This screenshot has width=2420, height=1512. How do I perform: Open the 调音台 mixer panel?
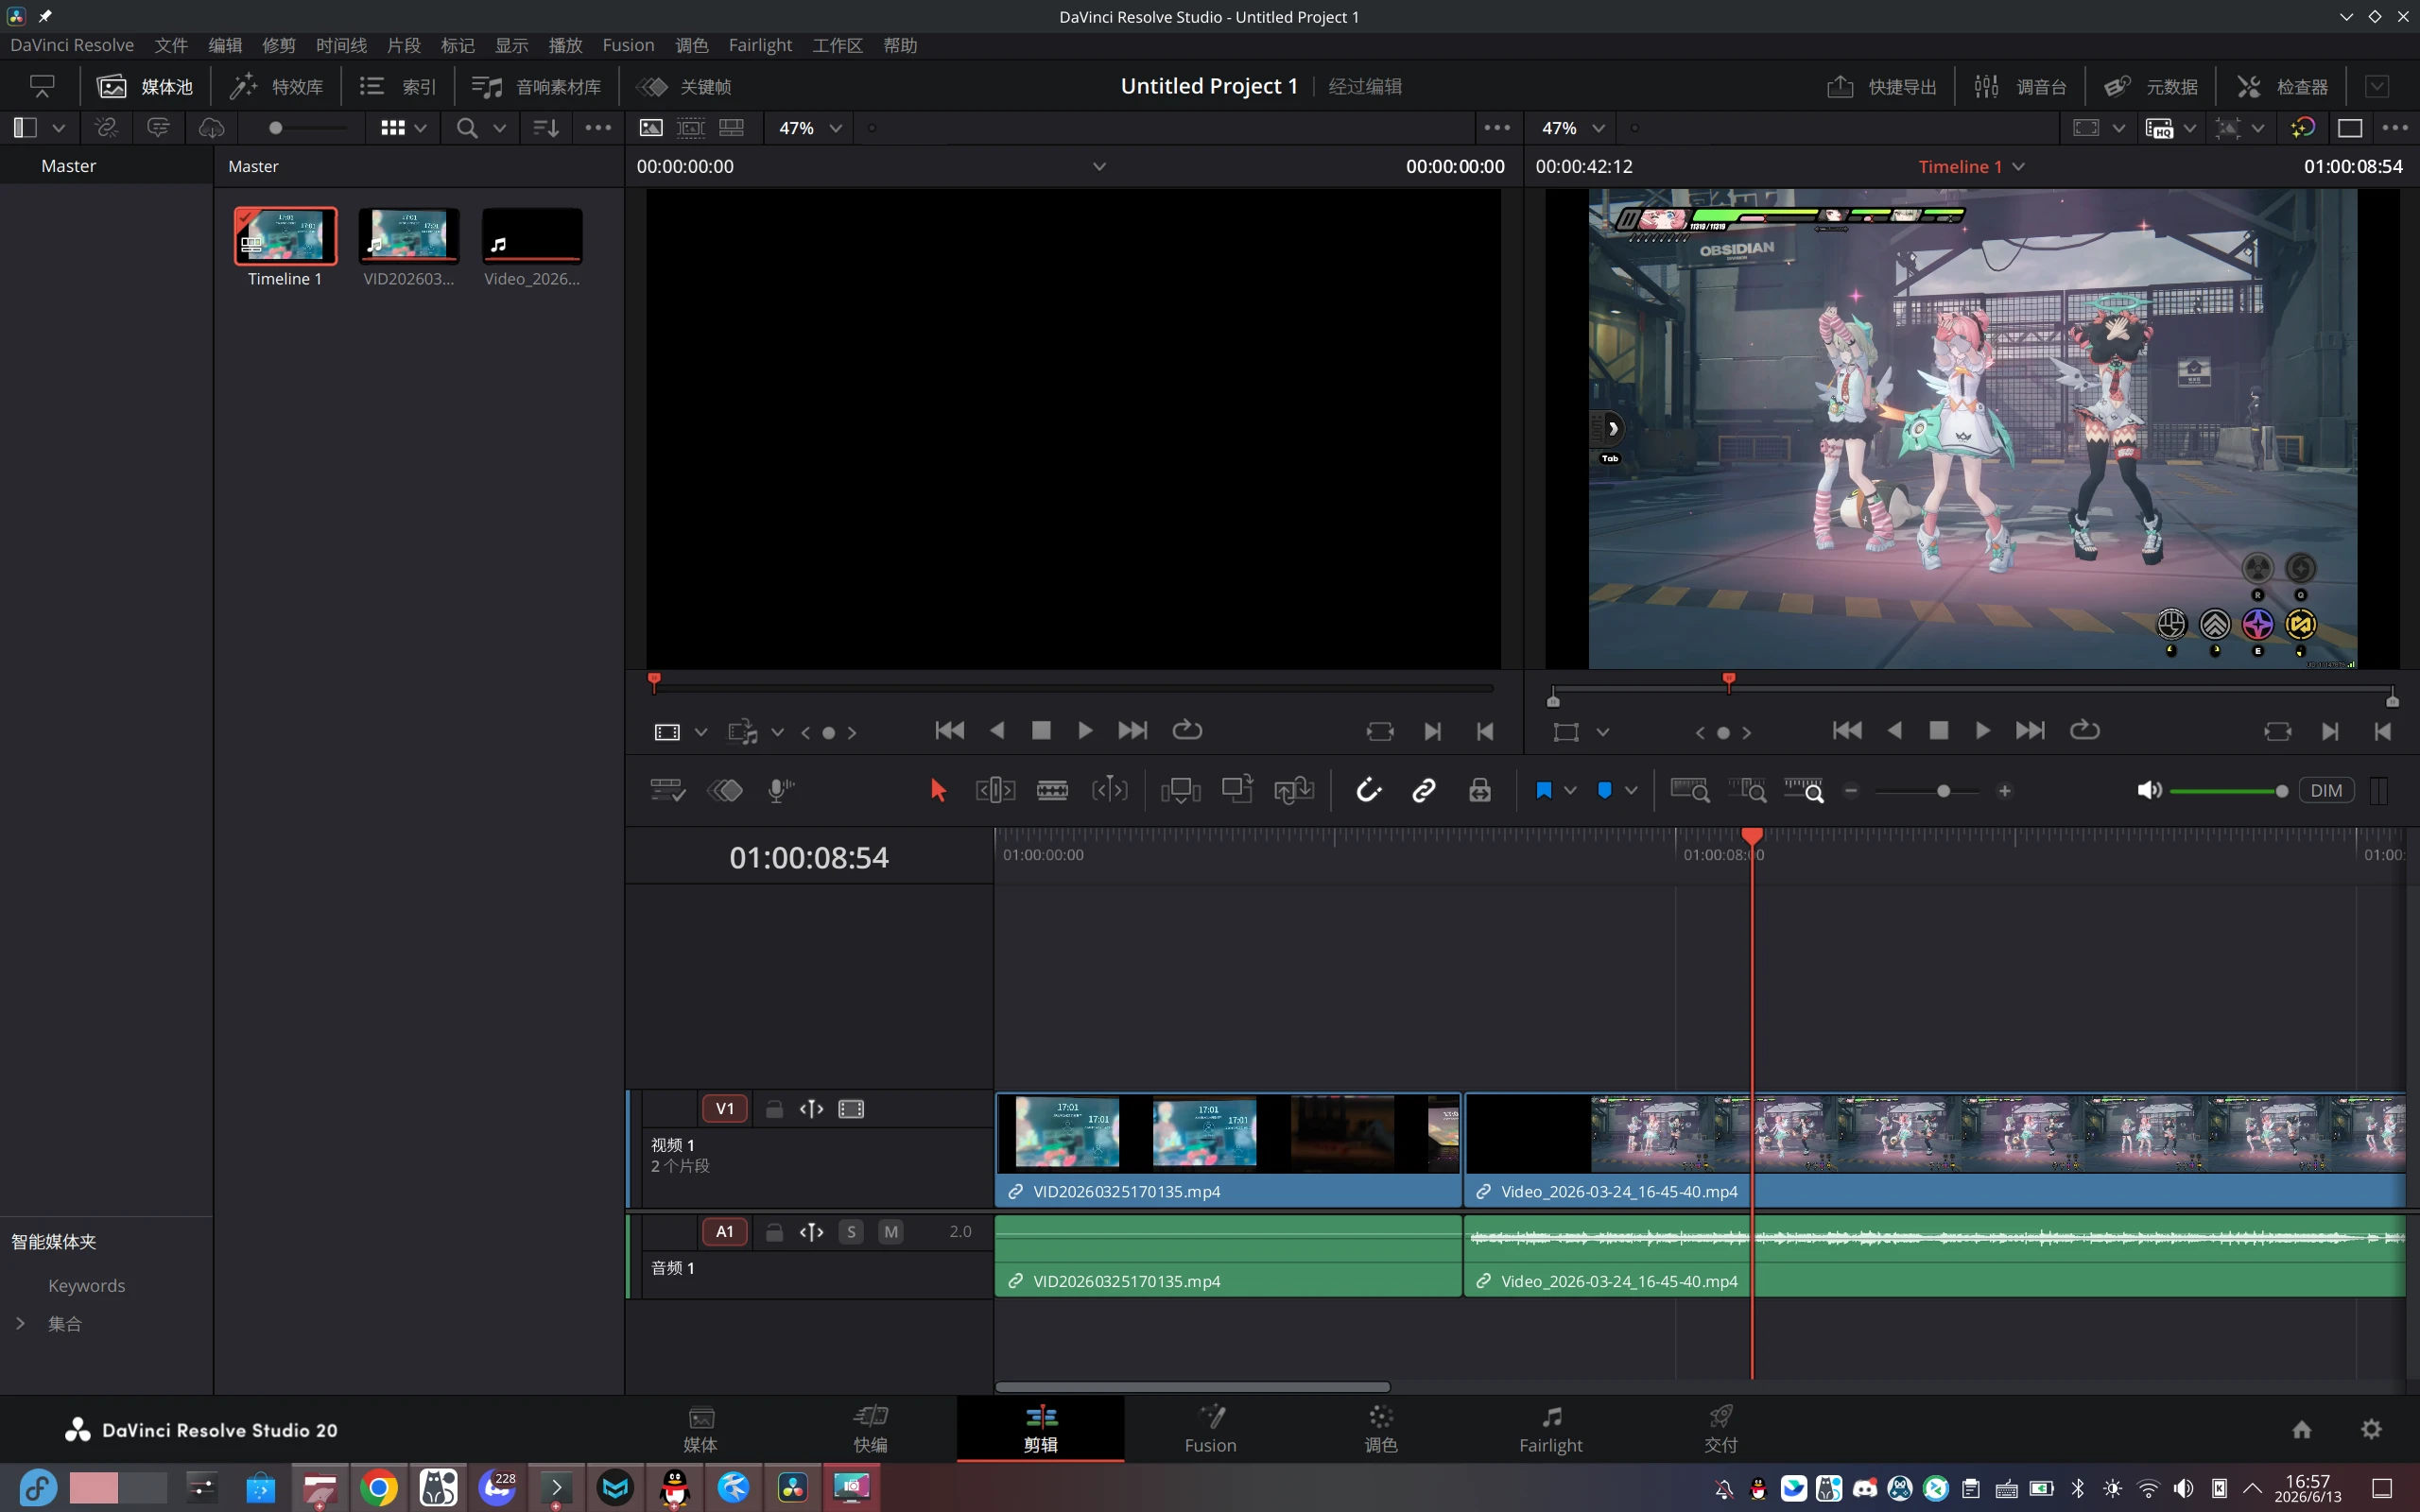[x=2020, y=87]
